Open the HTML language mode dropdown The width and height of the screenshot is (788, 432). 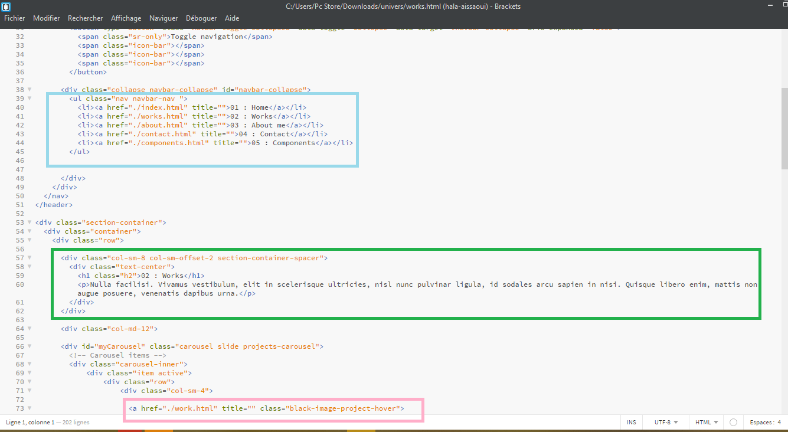tap(707, 423)
